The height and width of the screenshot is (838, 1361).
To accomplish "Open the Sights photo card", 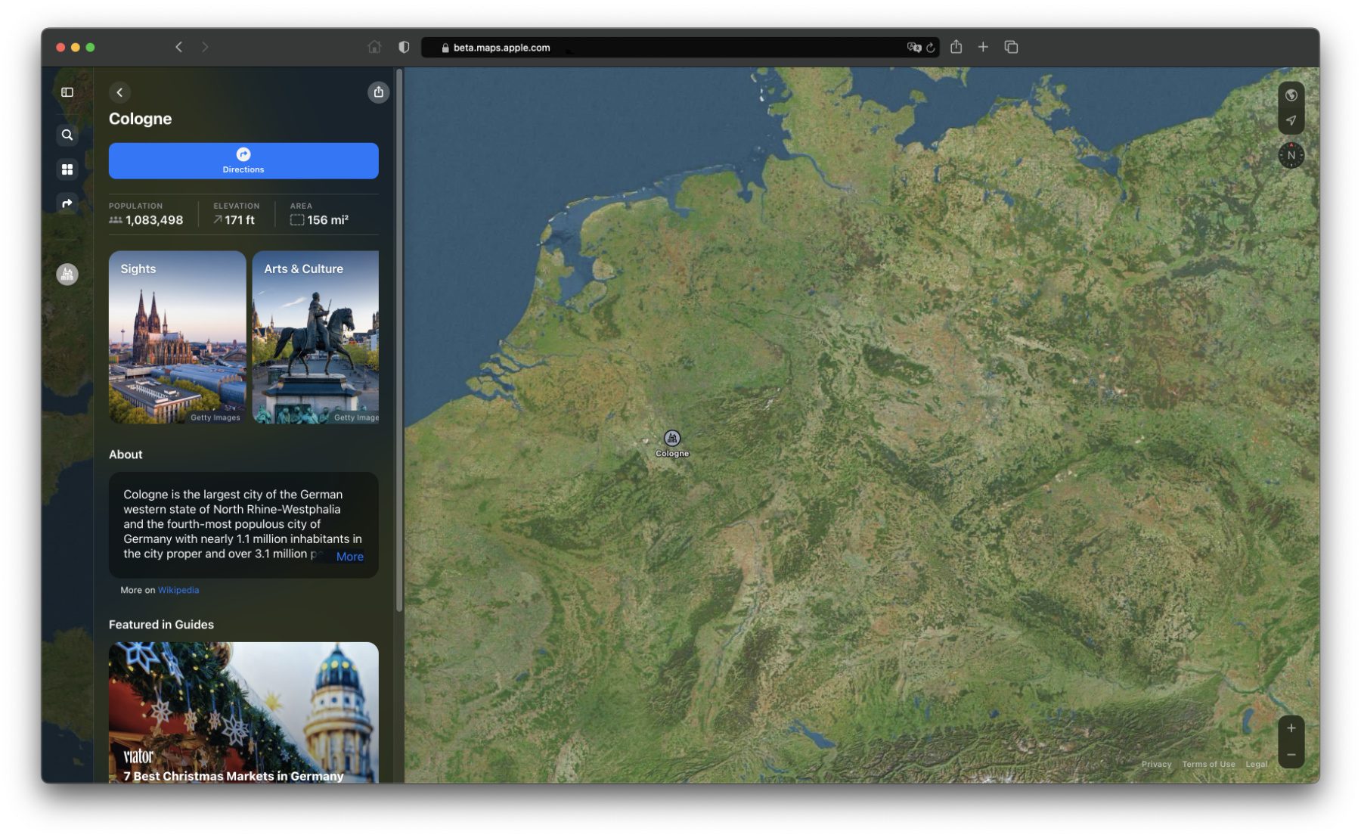I will coord(177,337).
